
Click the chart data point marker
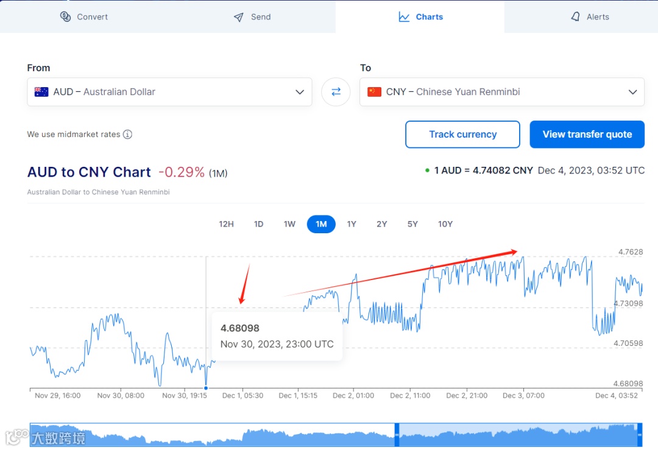pos(206,387)
